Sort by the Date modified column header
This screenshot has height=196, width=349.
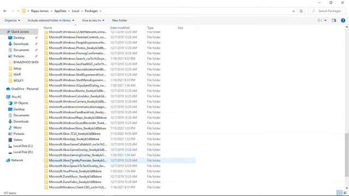click(x=120, y=28)
